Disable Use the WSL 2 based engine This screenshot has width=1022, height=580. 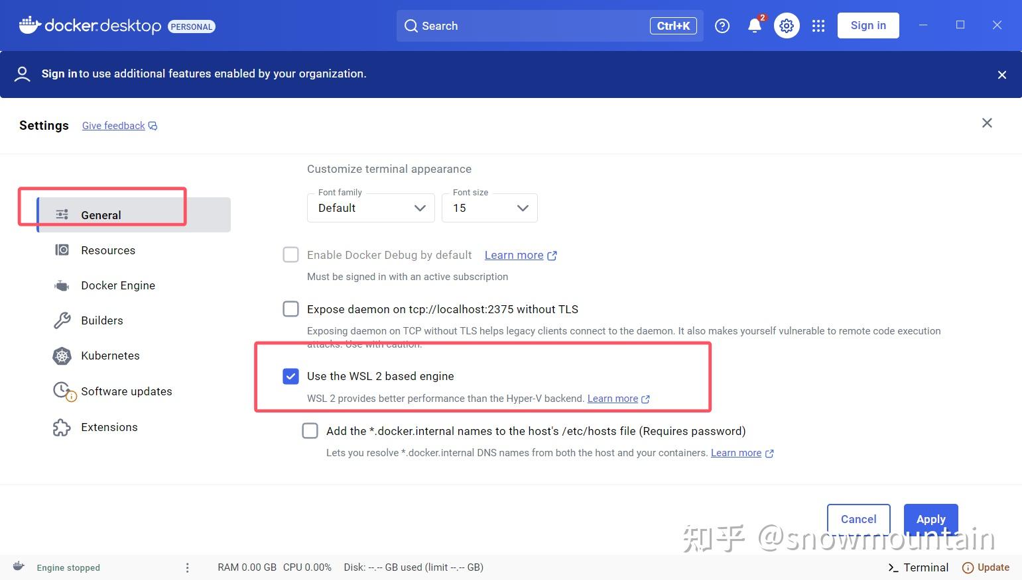pos(290,376)
